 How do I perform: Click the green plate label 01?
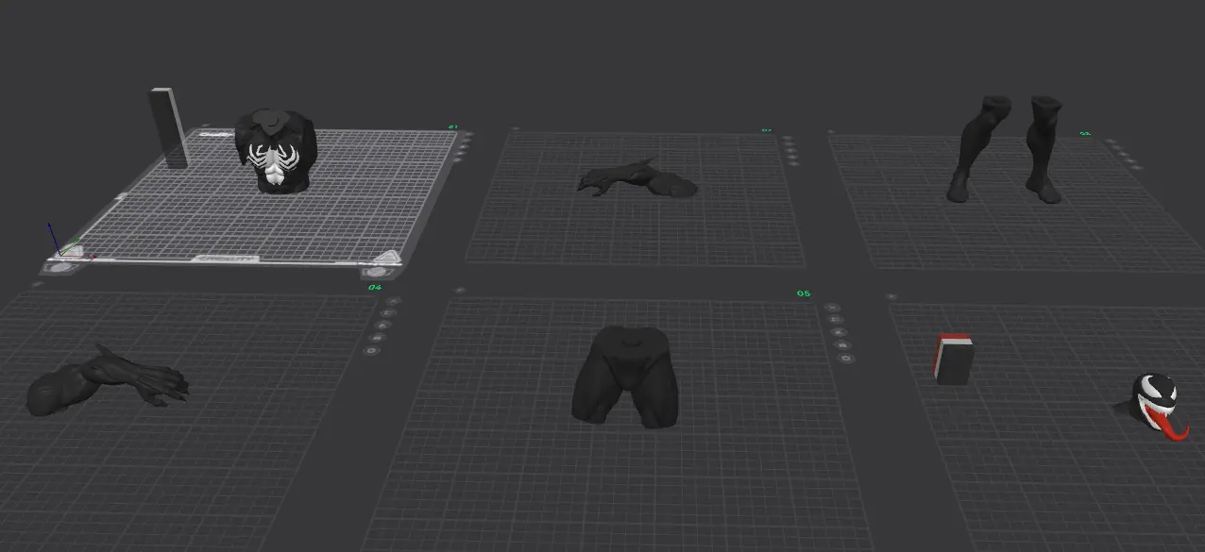(x=452, y=126)
